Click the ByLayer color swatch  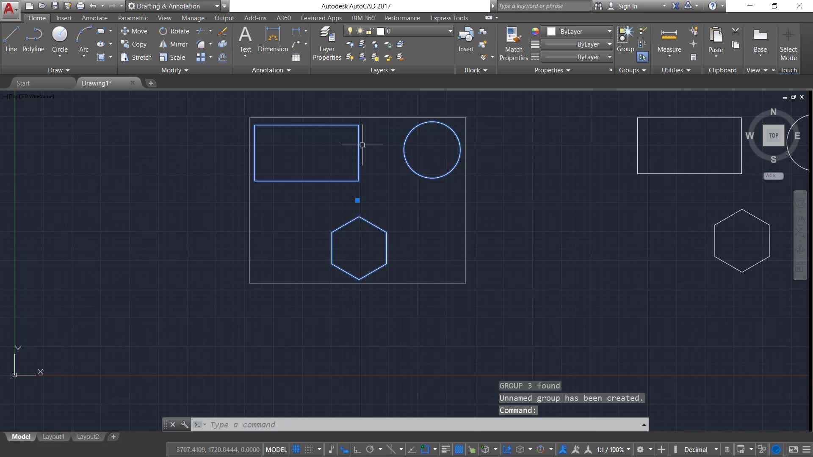[x=551, y=31]
